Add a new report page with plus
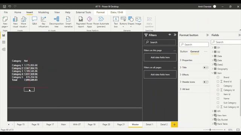This screenshot has height=135, width=241. 174,124
